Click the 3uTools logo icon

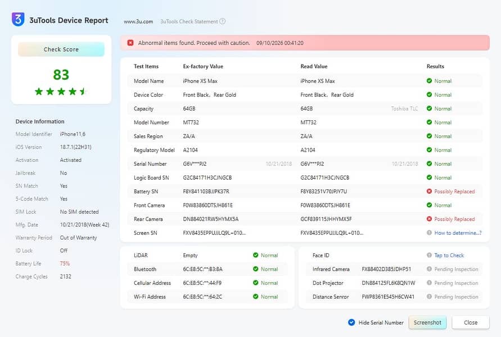coord(18,19)
